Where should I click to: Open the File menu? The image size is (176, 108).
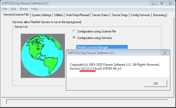point(5,9)
